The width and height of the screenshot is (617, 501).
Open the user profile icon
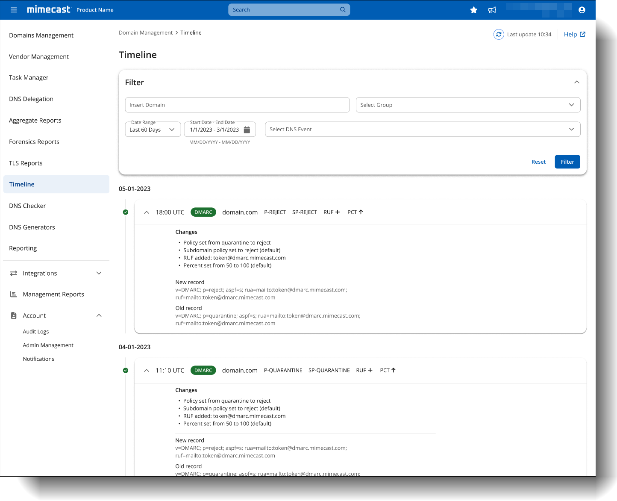[582, 10]
